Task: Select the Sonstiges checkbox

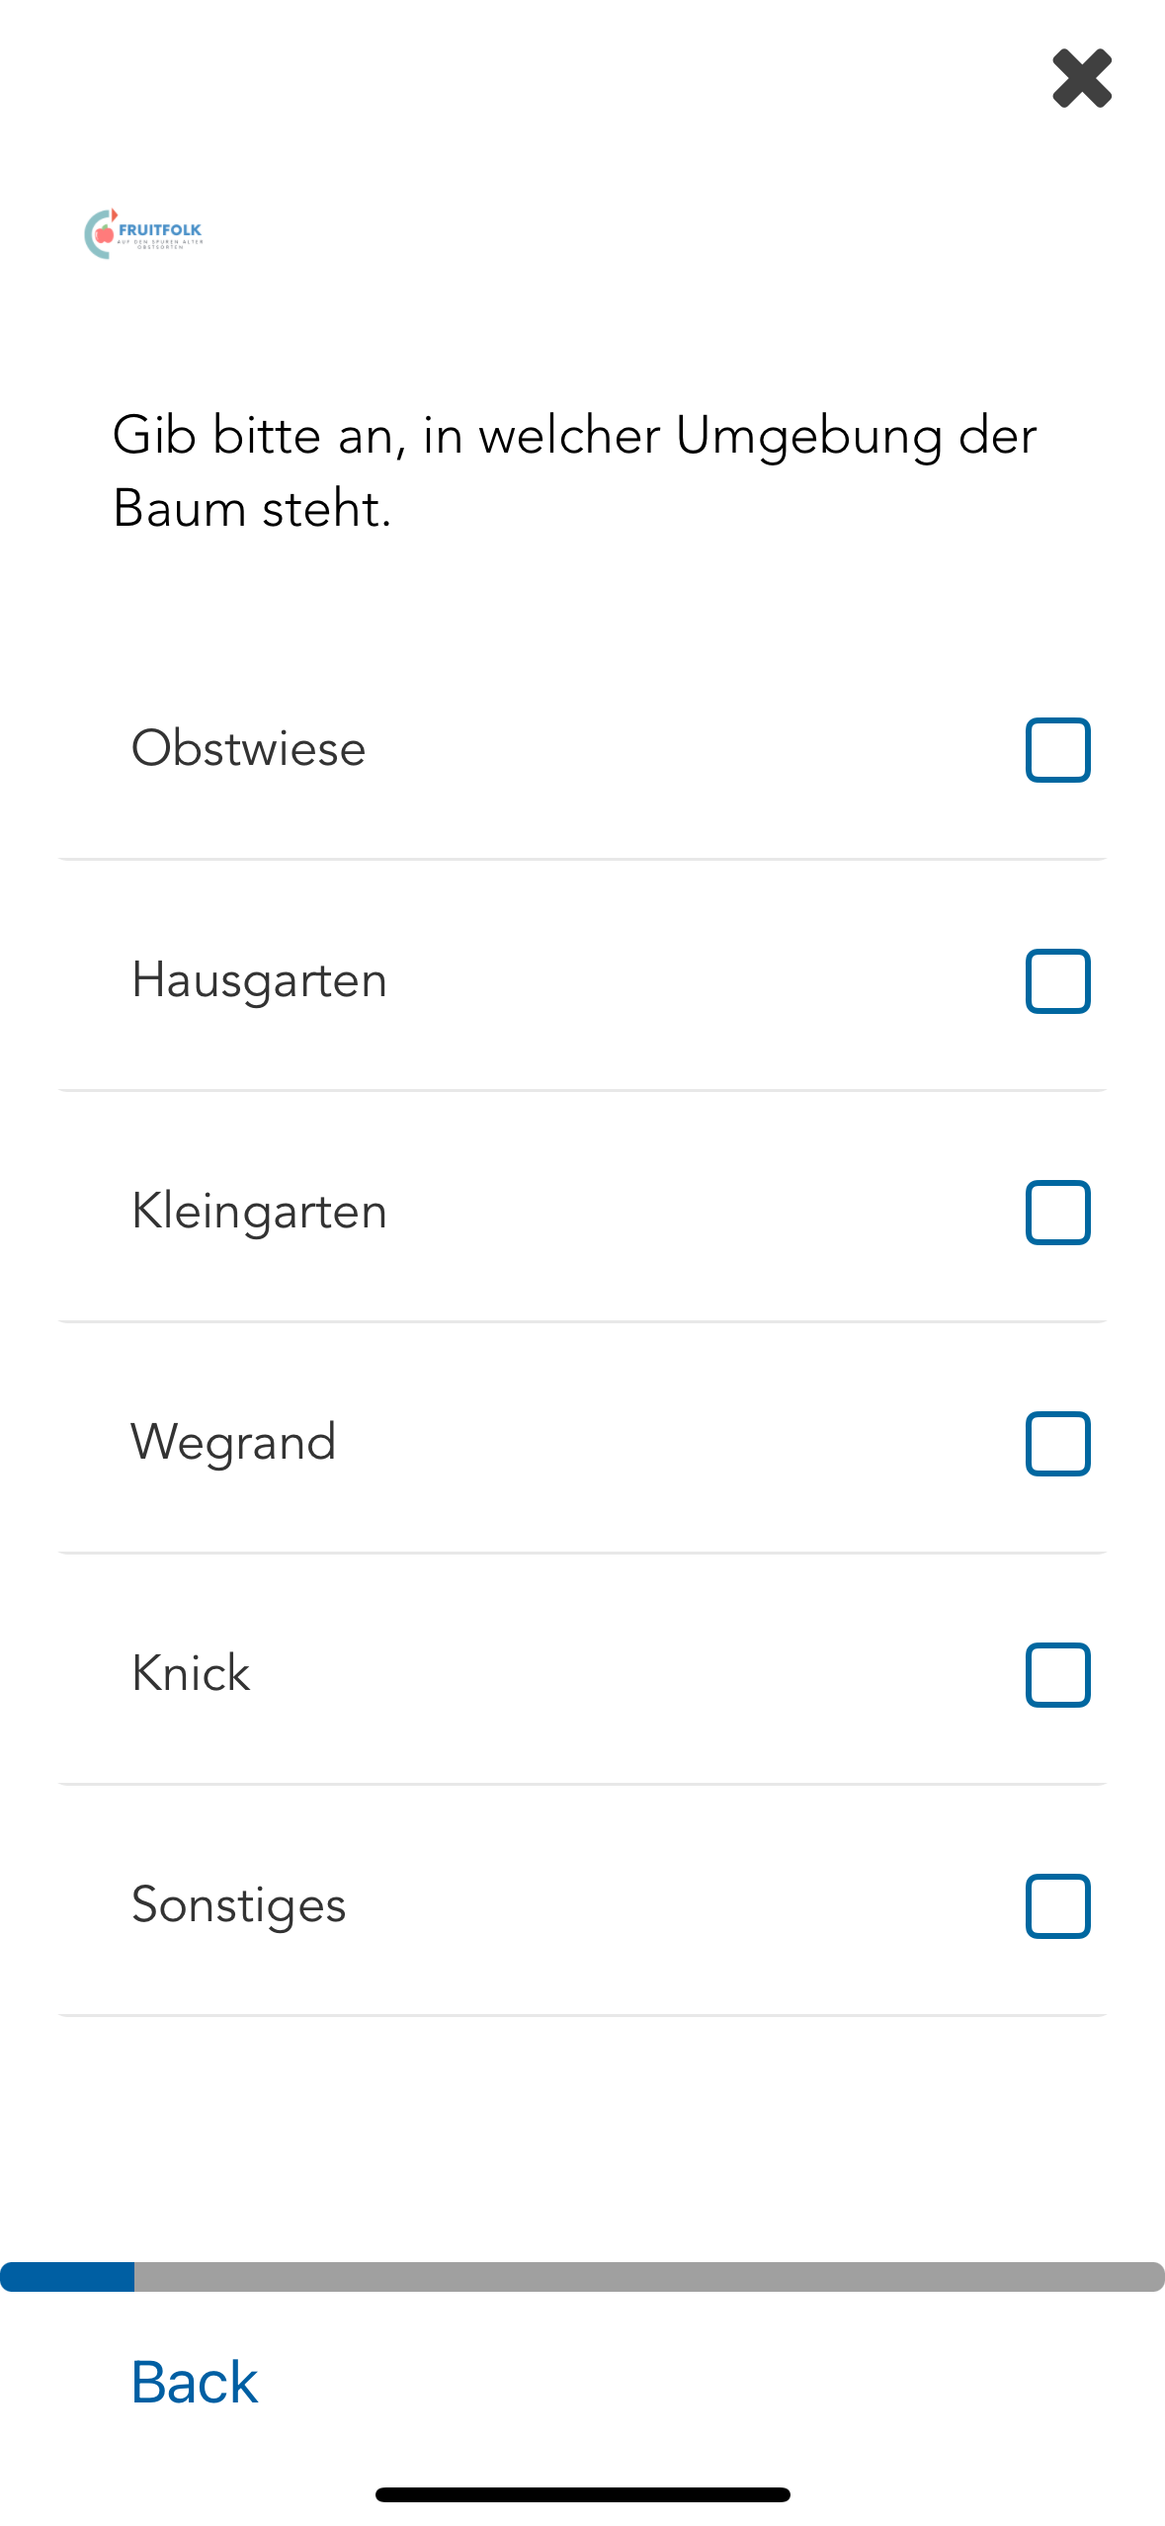Action: [1057, 1906]
